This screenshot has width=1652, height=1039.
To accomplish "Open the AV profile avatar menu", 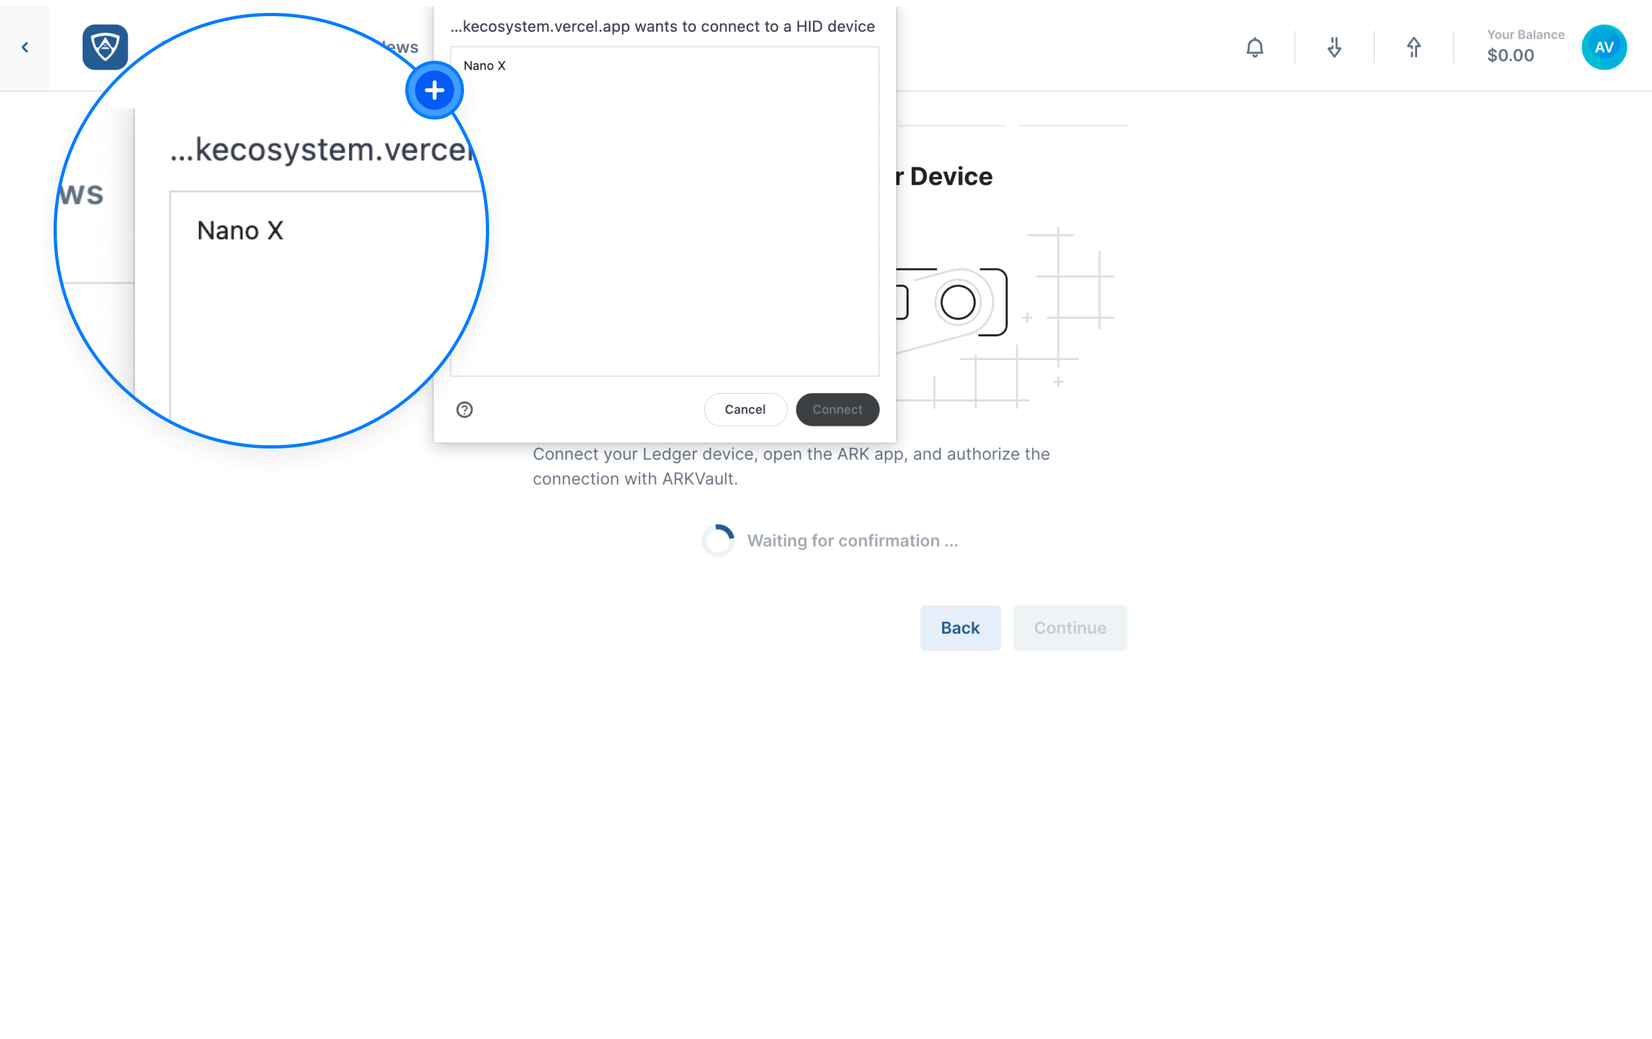I will [1604, 47].
